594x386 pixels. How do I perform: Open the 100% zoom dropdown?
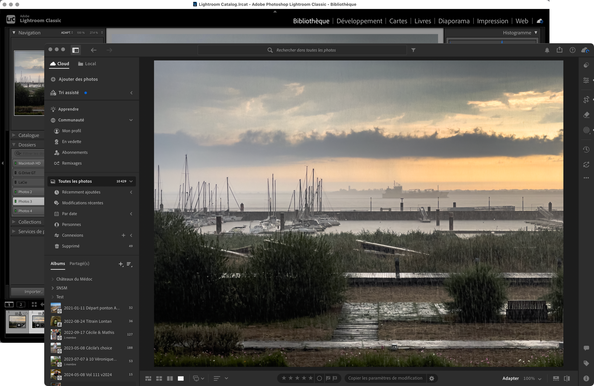click(x=532, y=378)
